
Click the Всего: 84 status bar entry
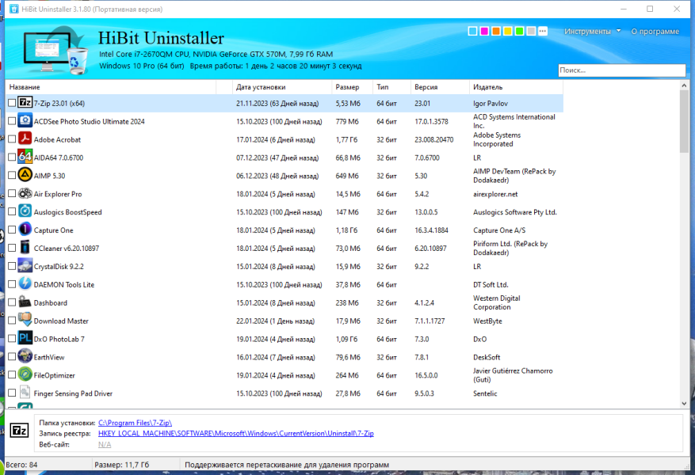tap(22, 465)
